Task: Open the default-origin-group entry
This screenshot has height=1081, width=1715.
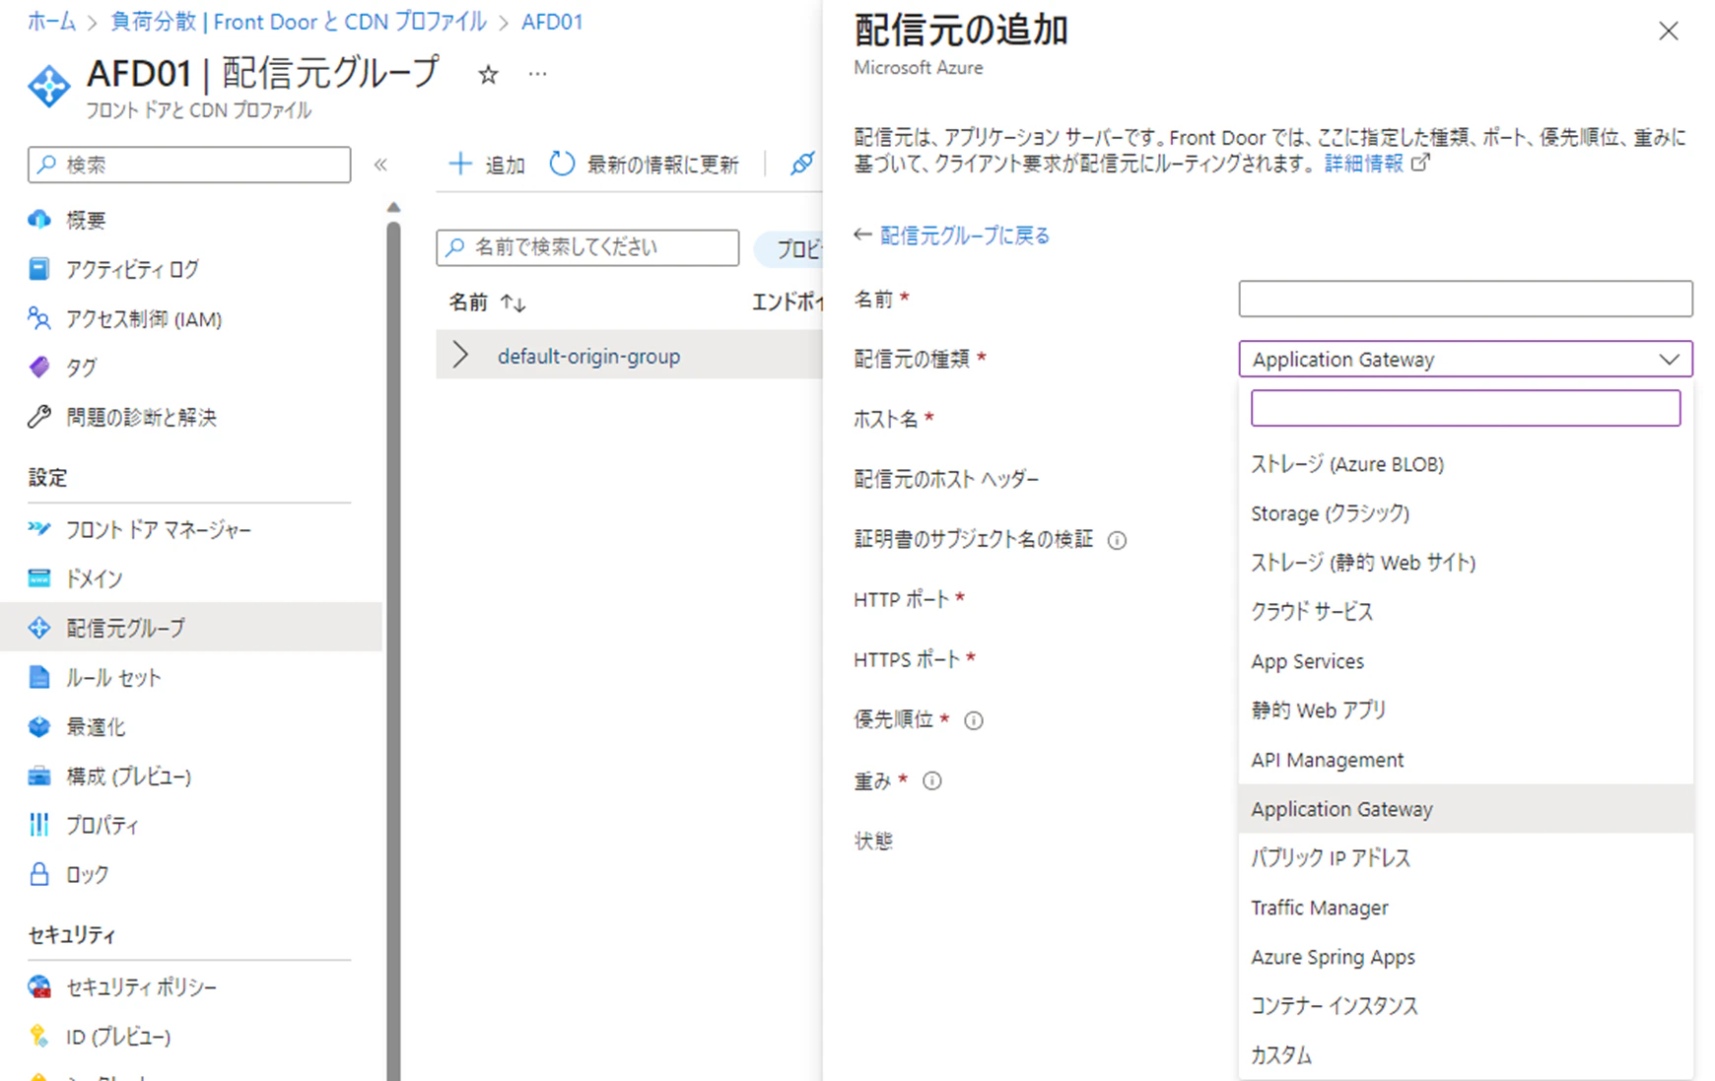Action: point(588,356)
